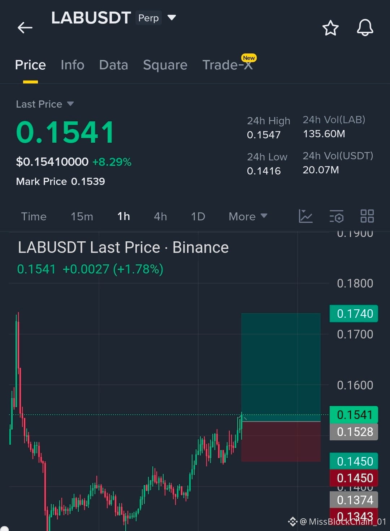Screen dimensions: 390x531
Task: Switch to the Price tab
Action: (30, 65)
